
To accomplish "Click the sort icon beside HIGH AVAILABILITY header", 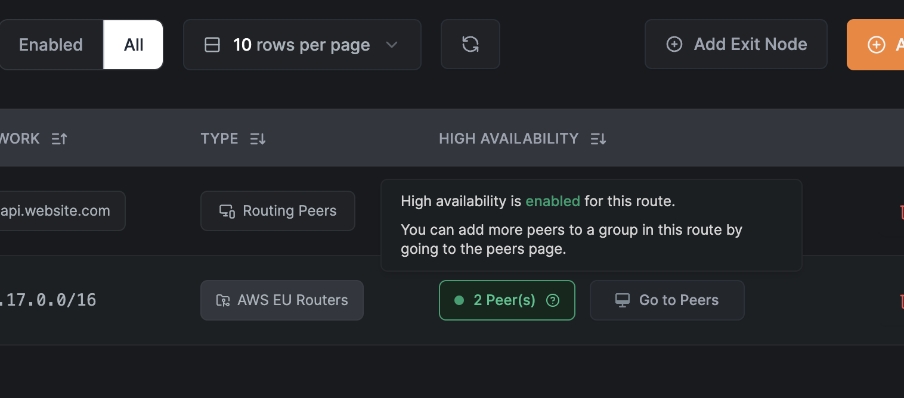I will coord(598,138).
